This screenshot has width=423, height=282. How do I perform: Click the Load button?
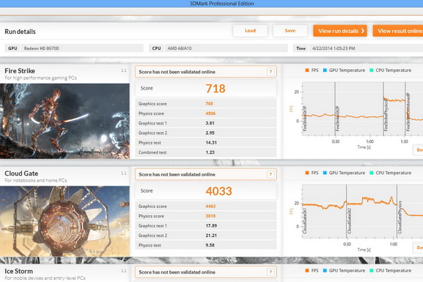pos(250,31)
